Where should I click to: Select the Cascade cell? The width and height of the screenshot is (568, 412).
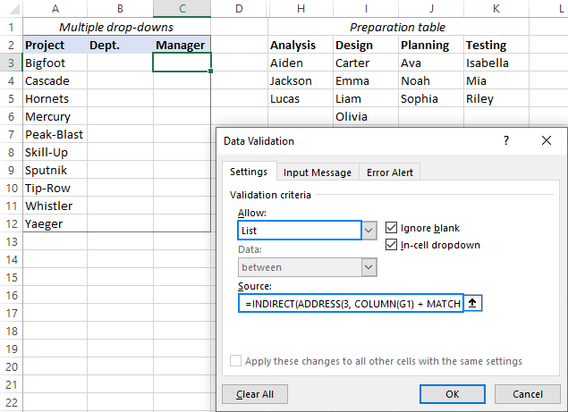click(x=55, y=80)
